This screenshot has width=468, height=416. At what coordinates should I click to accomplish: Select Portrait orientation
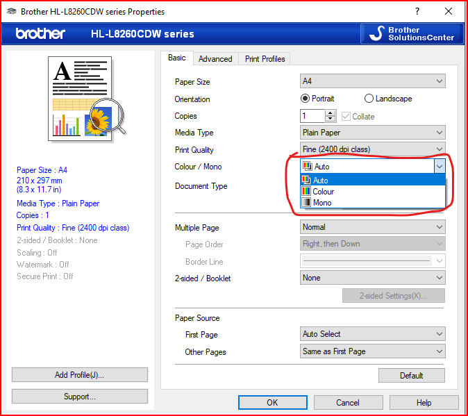coord(317,99)
